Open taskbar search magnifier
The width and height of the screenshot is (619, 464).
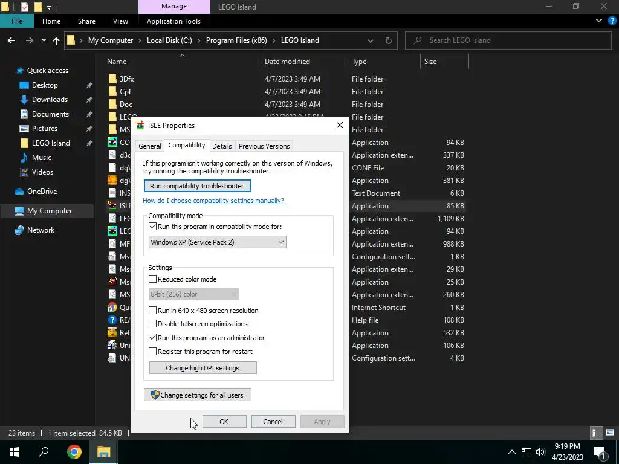click(44, 452)
